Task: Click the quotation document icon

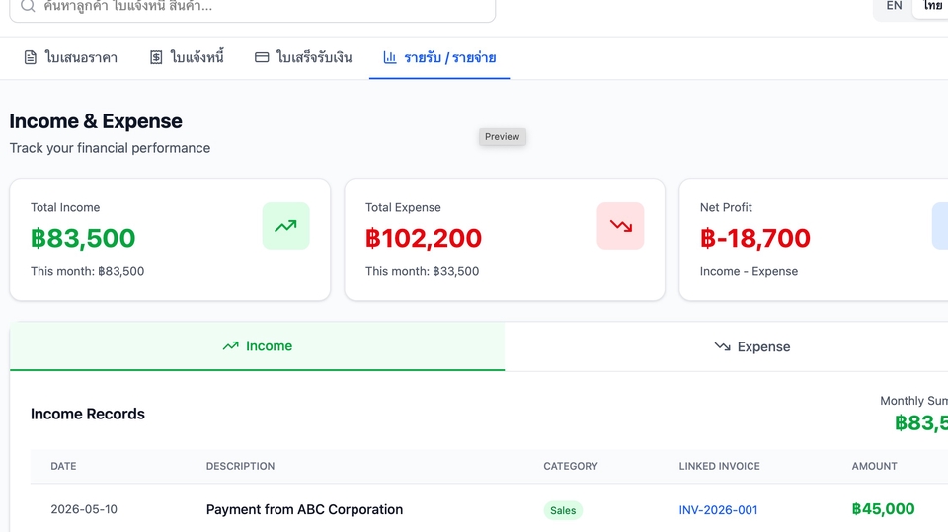Action: point(31,58)
